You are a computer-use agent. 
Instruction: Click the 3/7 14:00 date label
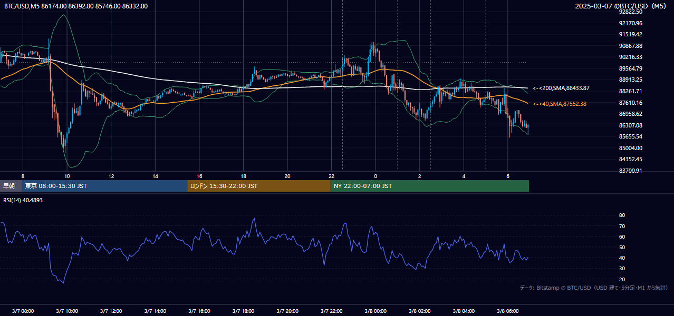tap(155, 311)
